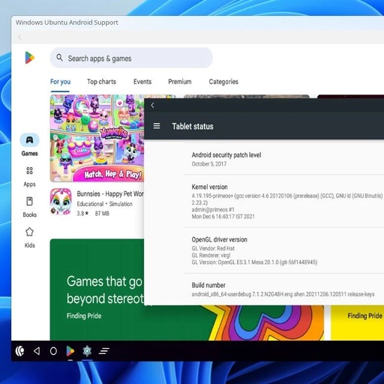Open Books in the Play sidebar
384x384 pixels.
coord(29,208)
